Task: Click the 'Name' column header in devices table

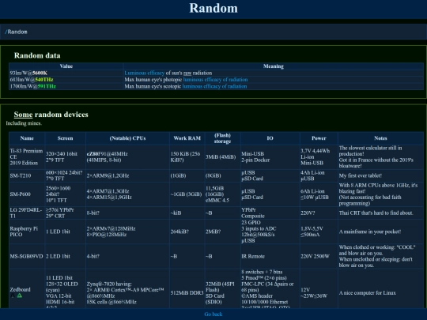Action: [27, 138]
